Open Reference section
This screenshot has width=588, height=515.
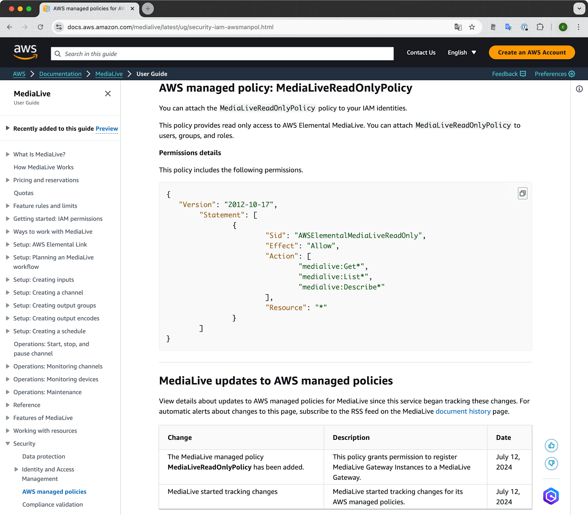tap(27, 405)
